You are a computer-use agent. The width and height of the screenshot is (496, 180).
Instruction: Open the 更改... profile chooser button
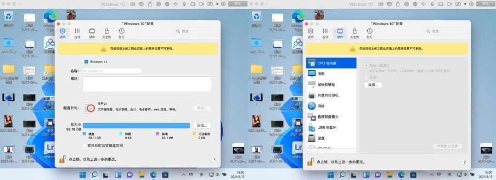[x=202, y=108]
